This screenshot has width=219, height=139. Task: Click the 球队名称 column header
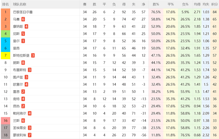(20, 4)
